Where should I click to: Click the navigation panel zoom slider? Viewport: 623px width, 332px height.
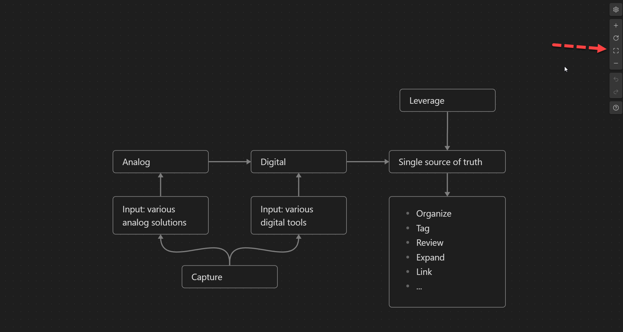point(617,50)
